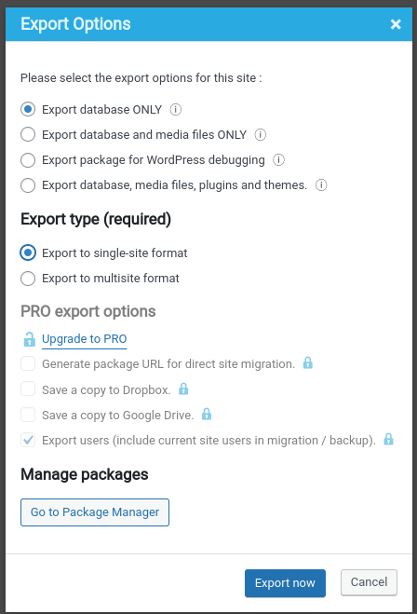
Task: Click lock icon after Save a copy to Dropbox
Action: 183,389
